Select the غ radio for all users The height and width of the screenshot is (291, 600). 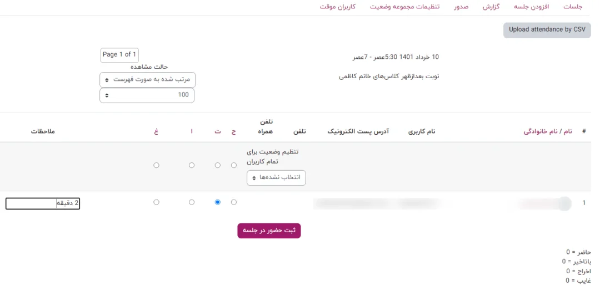pos(156,165)
